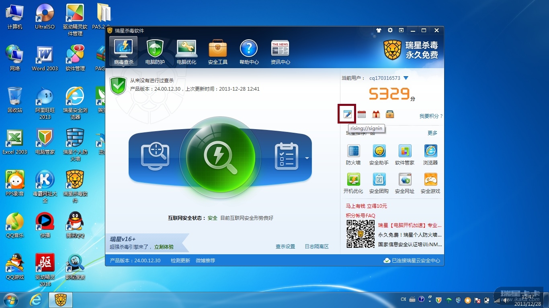The width and height of the screenshot is (549, 308).
Task: Open the 帮助中心 tab
Action: point(249,51)
